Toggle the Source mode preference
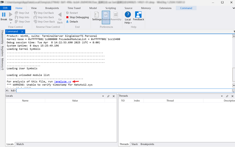Screen dimensions: 235x147 pos(106,17)
